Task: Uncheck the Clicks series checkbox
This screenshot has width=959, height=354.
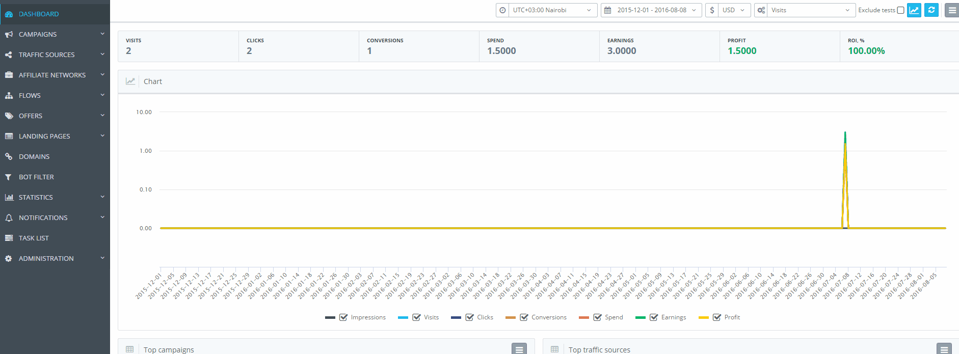Action: pyautogui.click(x=470, y=317)
